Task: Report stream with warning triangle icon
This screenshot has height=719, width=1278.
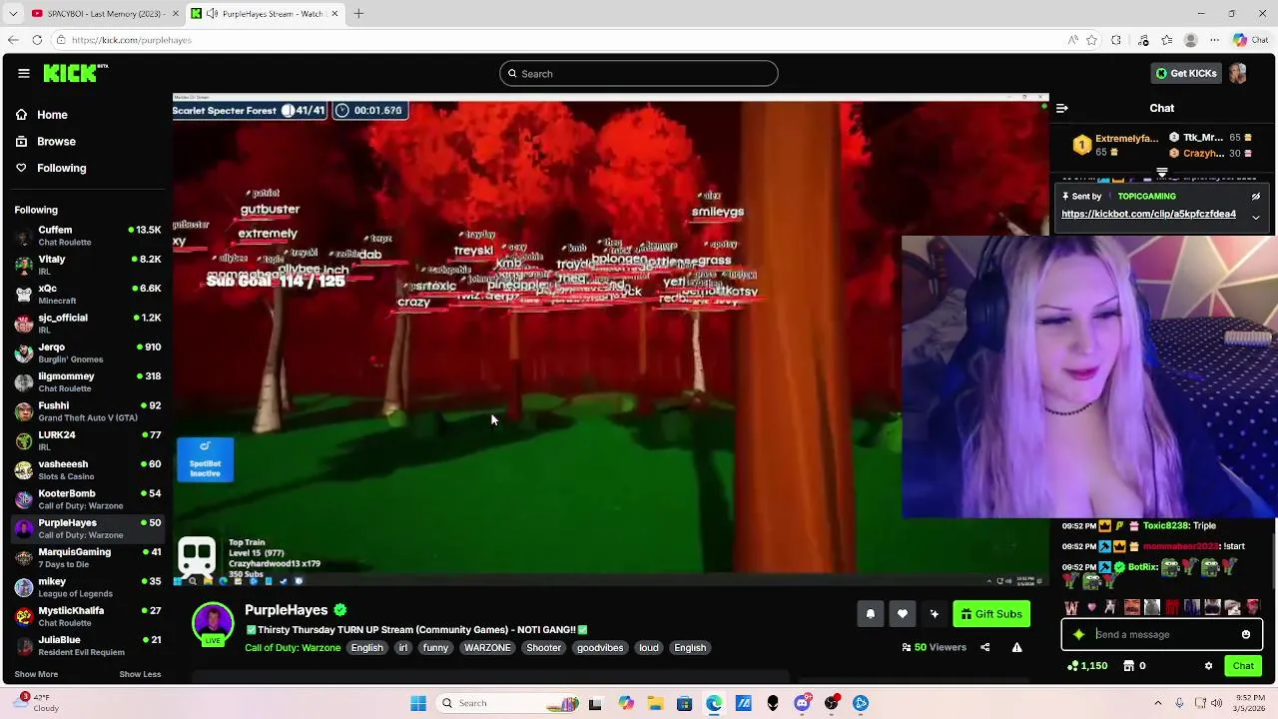Action: (x=1016, y=647)
